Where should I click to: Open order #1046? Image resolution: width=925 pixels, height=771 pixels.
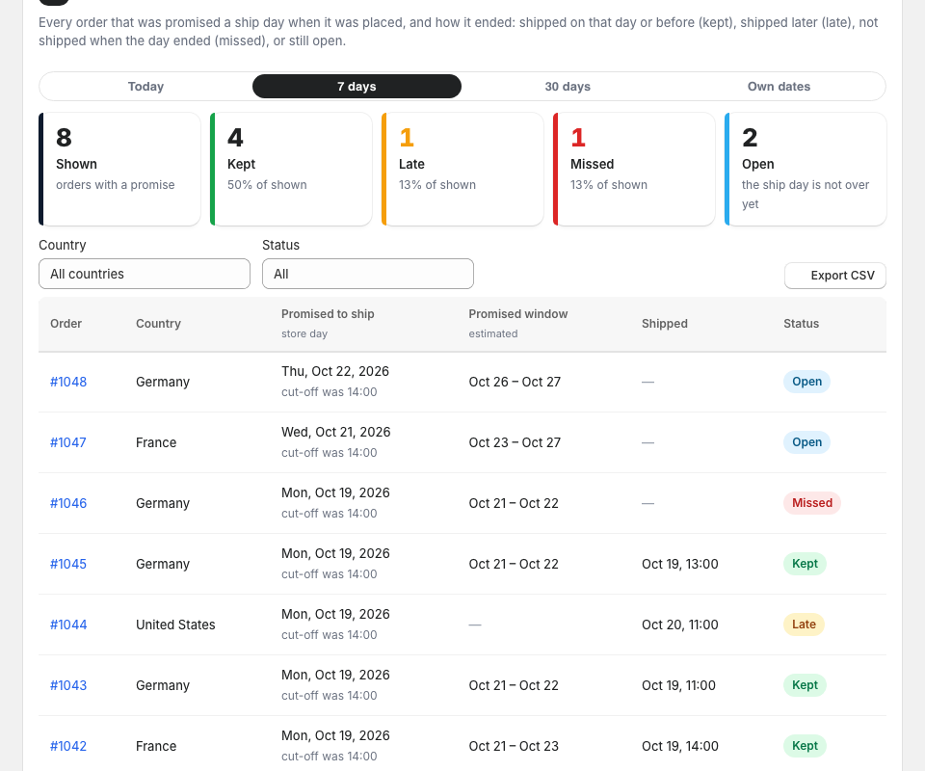[68, 503]
